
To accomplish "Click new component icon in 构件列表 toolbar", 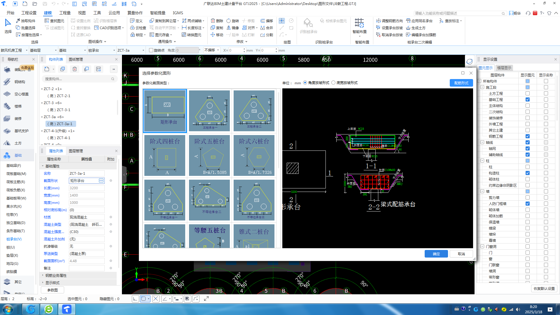I will (47, 69).
